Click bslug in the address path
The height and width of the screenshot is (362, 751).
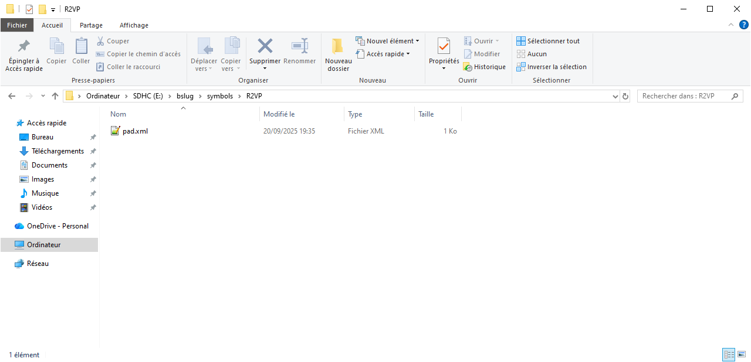[185, 96]
